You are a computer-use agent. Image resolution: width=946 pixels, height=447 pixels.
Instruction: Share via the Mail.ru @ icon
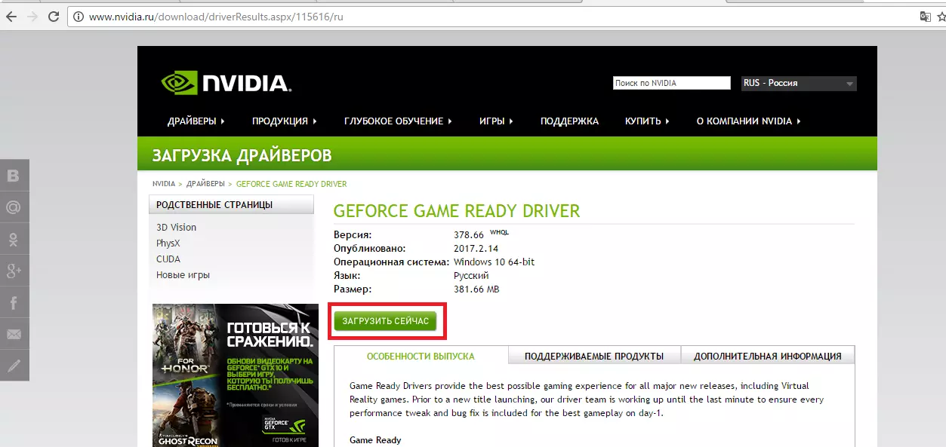[14, 207]
